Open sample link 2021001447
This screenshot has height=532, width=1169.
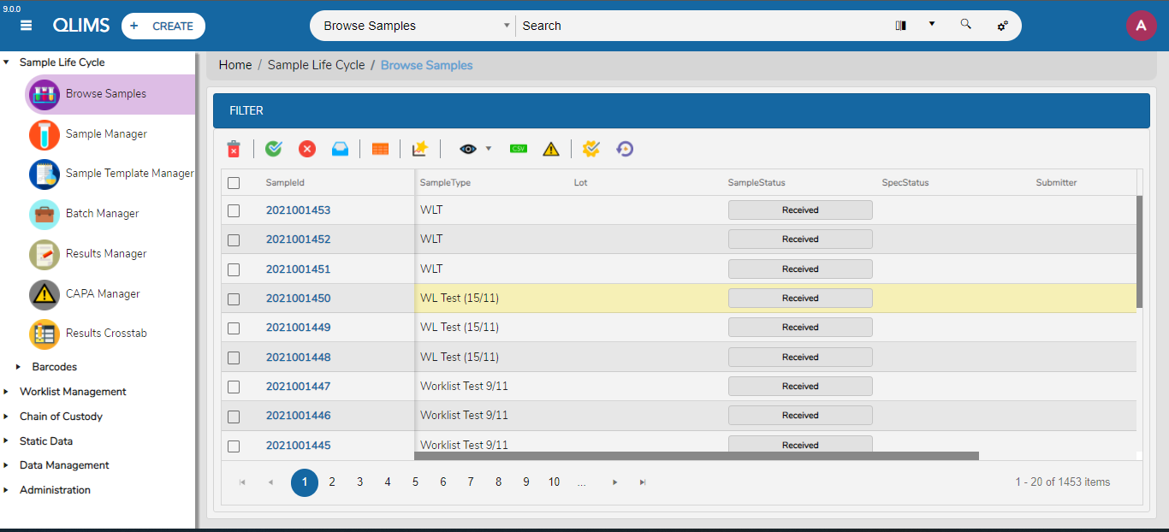click(x=298, y=387)
